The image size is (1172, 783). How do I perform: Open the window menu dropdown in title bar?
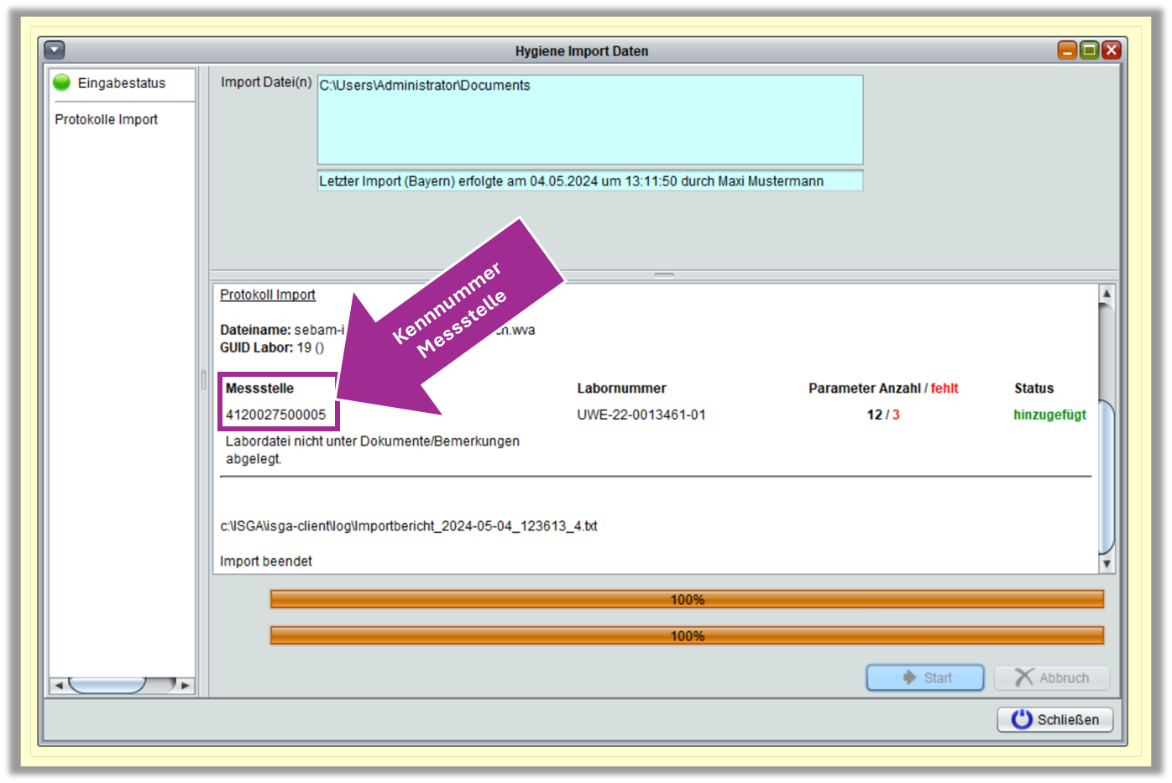click(55, 50)
